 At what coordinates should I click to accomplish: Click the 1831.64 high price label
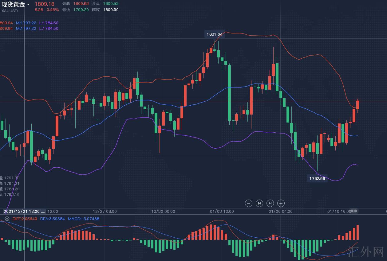[214, 34]
